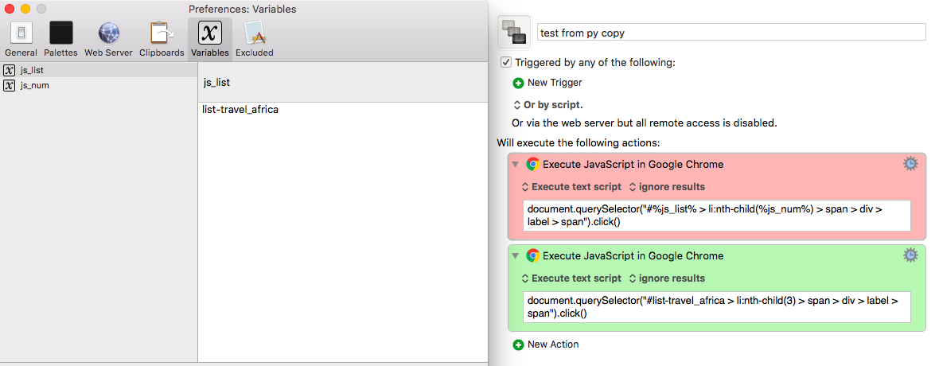Viewport: 935px width, 366px height.
Task: Click gear icon on green JavaScript action
Action: pos(910,255)
